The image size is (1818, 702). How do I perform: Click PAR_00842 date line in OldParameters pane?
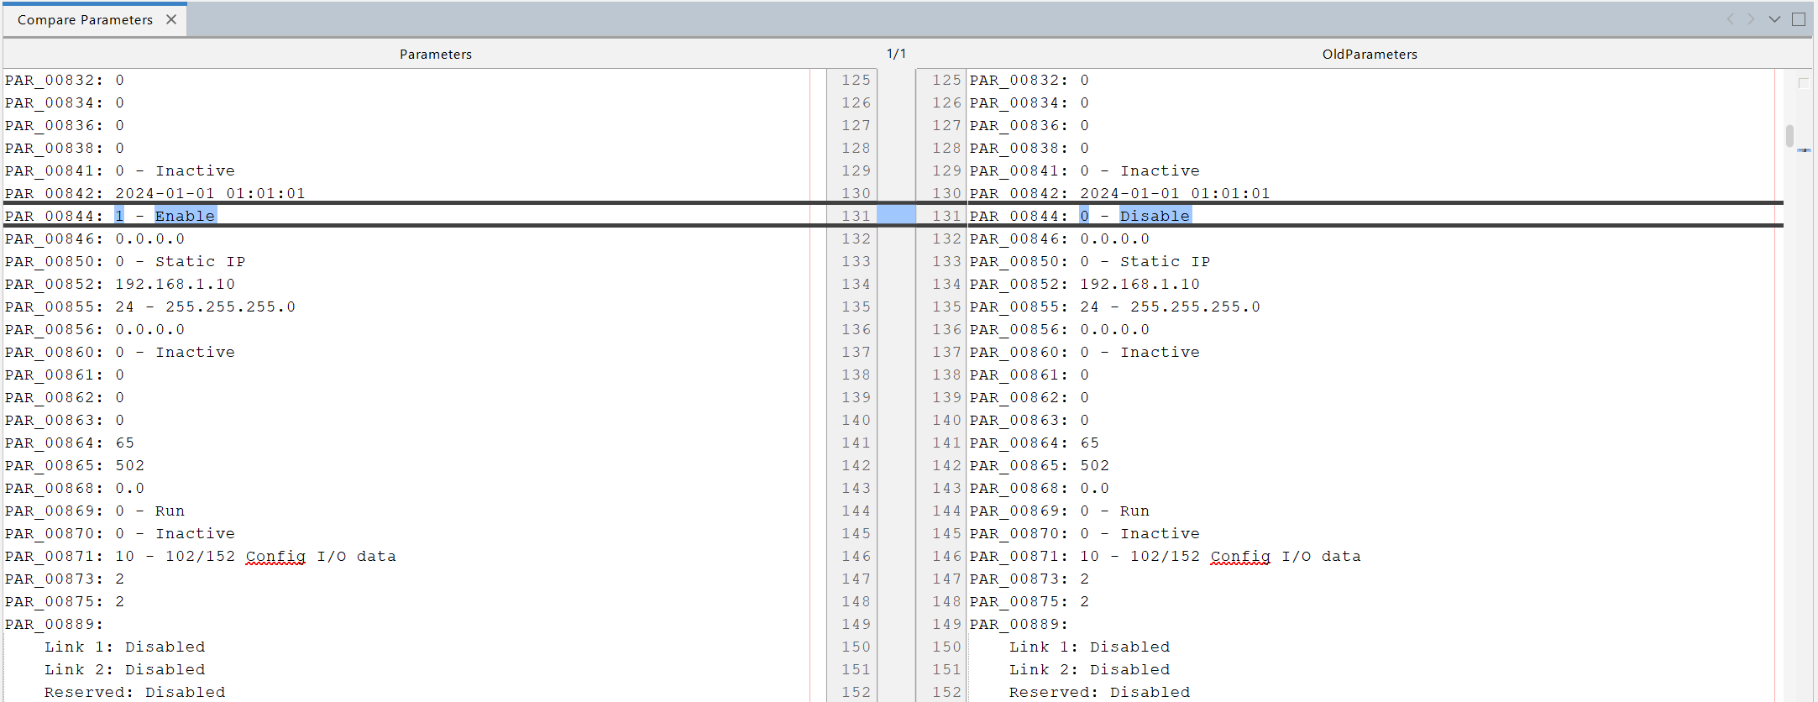click(x=1119, y=193)
